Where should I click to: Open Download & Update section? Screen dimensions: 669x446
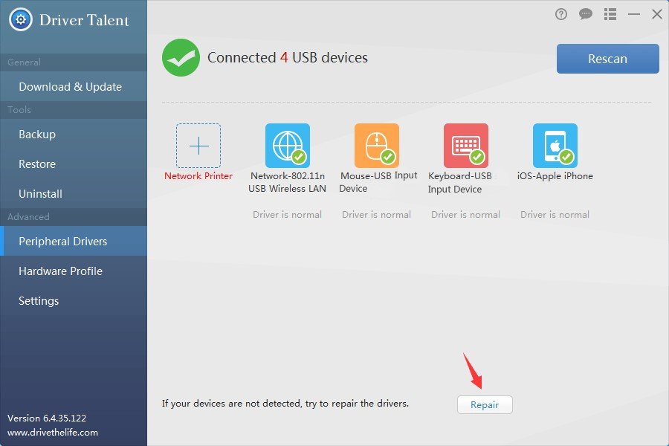[74, 87]
